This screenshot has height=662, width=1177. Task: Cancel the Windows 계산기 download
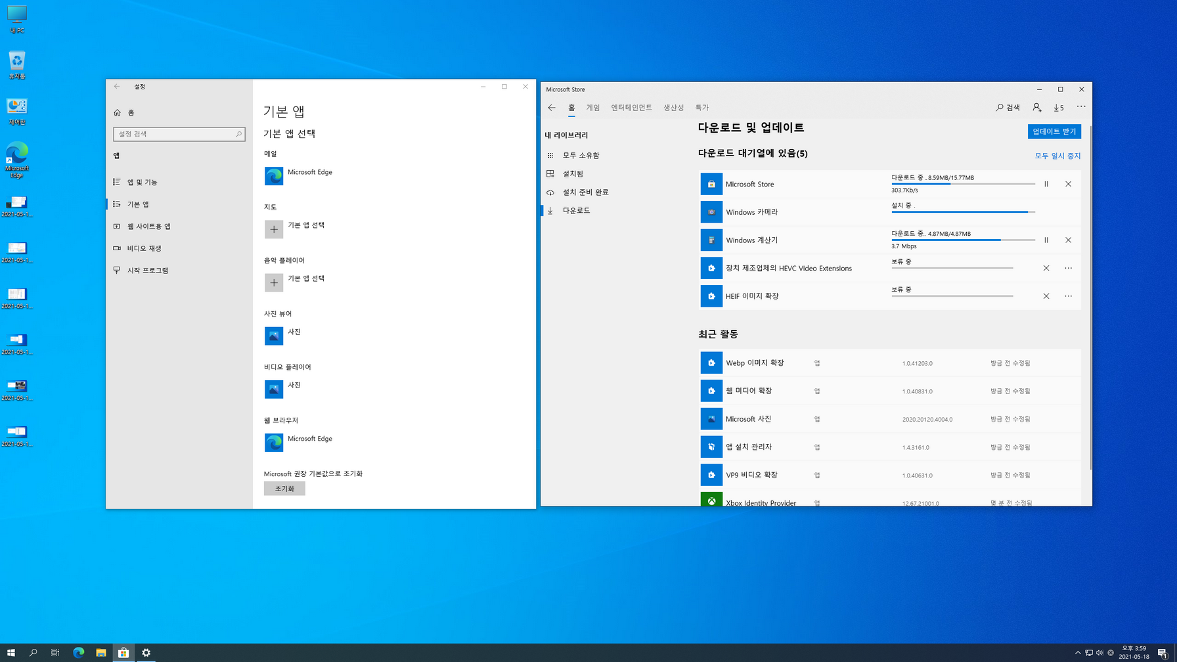[1068, 240]
